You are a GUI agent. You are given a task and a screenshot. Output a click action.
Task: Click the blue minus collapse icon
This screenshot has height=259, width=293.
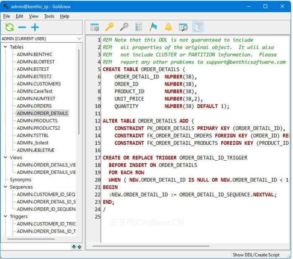(x=22, y=28)
